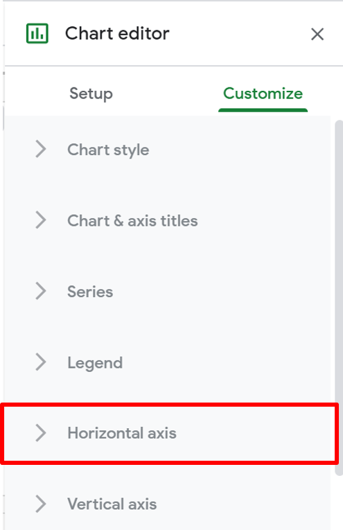Open the Vertical axis section label
Image resolution: width=343 pixels, height=530 pixels.
click(112, 504)
